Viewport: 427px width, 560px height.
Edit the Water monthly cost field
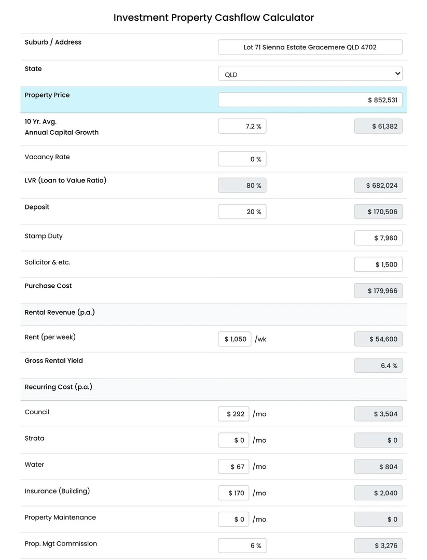pyautogui.click(x=233, y=467)
